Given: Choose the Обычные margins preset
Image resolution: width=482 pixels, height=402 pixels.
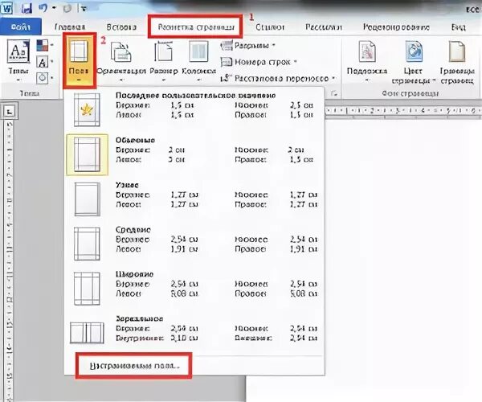Looking at the screenshot, I should coord(194,154).
